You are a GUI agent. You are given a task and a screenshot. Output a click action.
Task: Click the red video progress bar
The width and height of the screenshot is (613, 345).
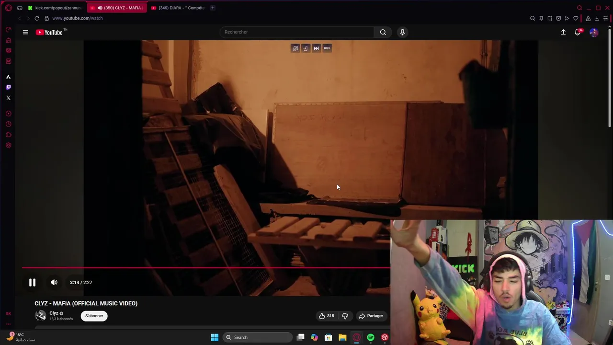206,268
